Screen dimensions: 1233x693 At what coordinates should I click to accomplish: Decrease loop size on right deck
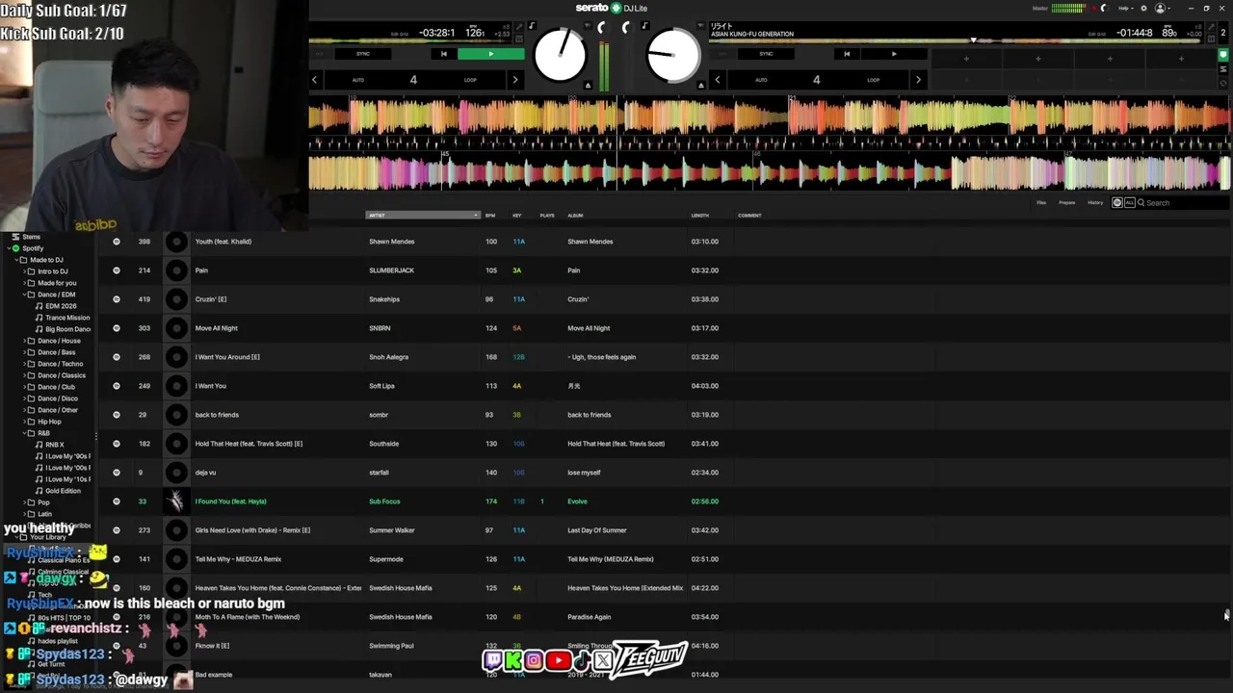pyautogui.click(x=718, y=80)
